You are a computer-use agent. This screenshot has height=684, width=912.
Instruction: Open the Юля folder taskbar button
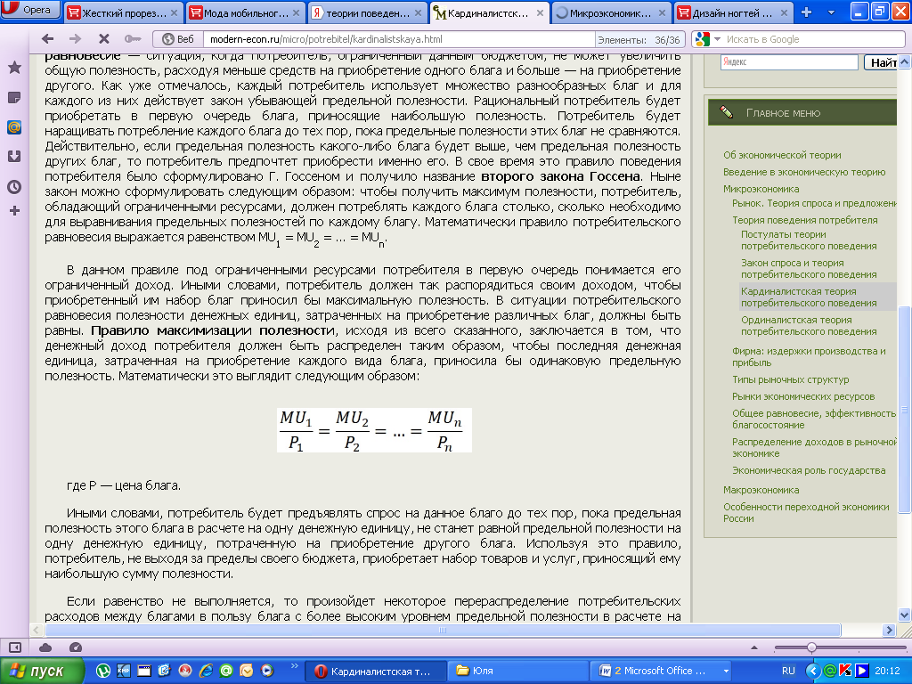coord(517,672)
